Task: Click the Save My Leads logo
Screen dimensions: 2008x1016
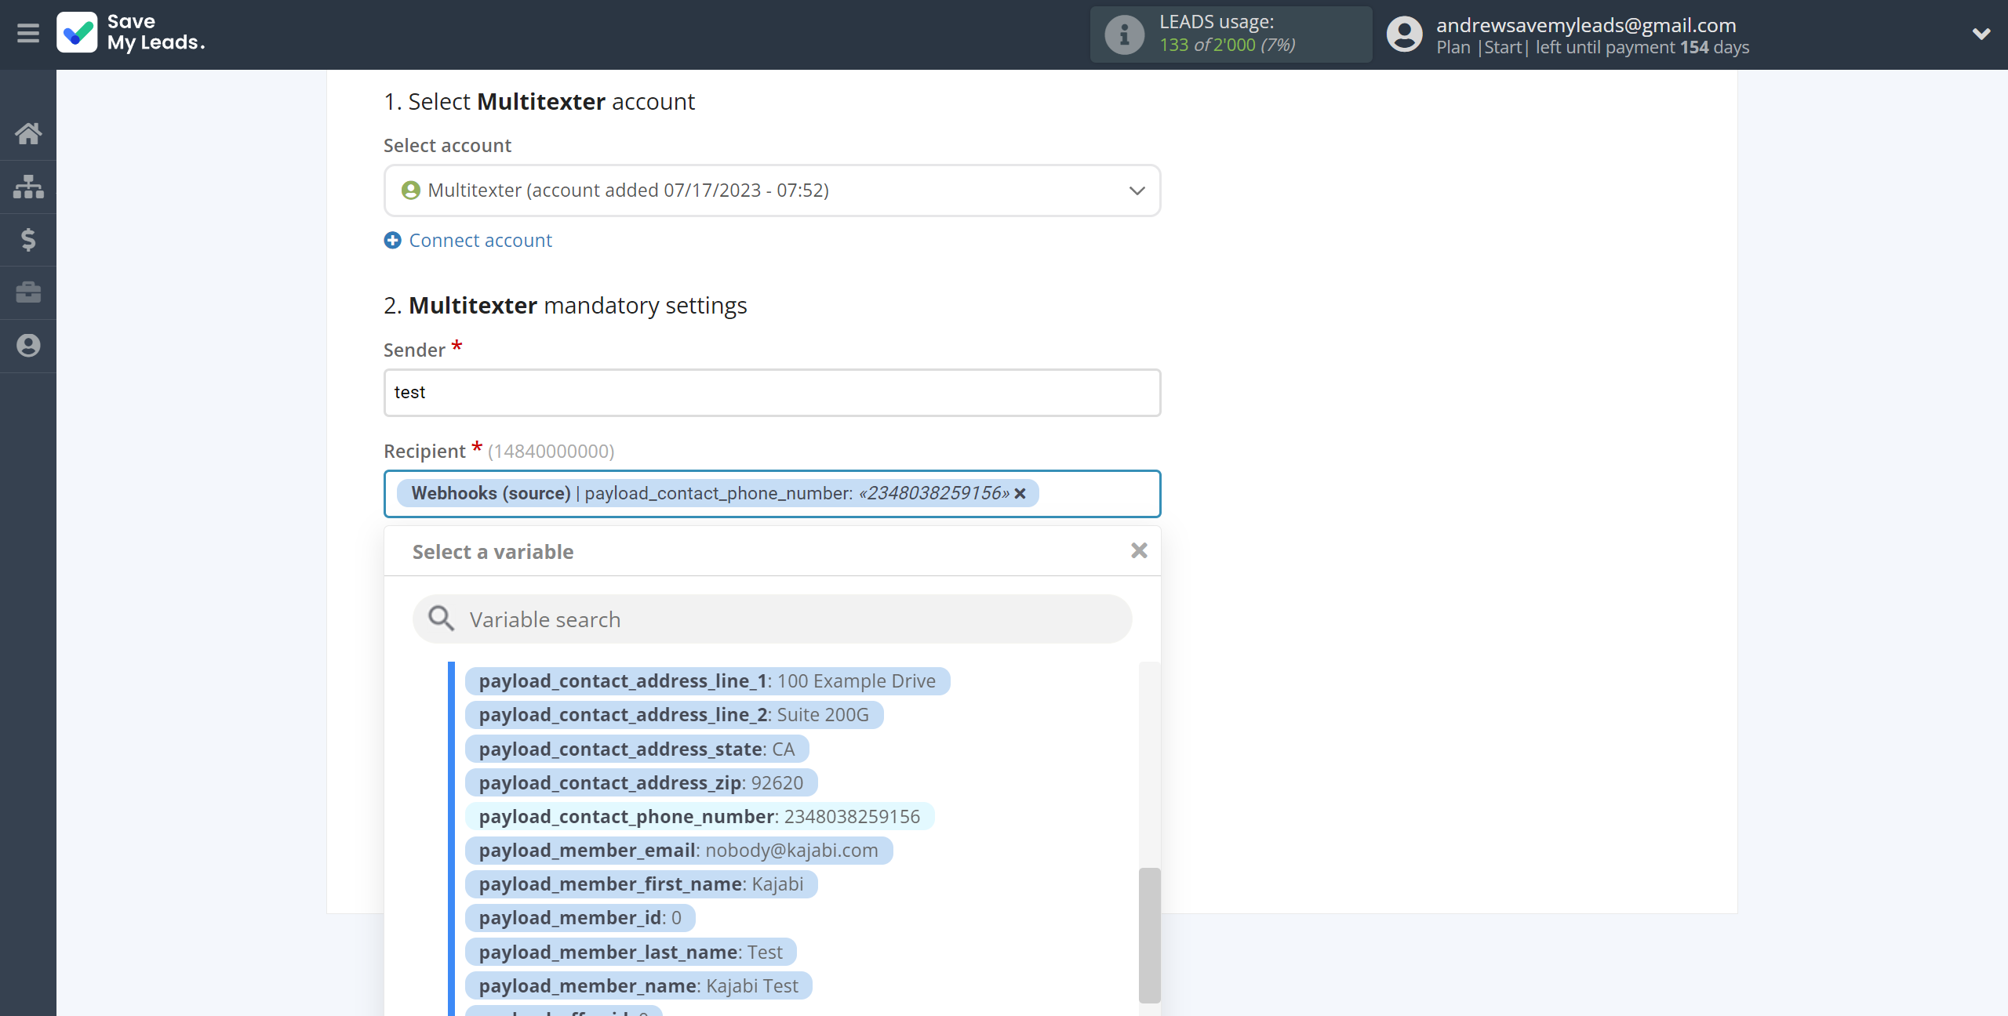Action: click(131, 33)
